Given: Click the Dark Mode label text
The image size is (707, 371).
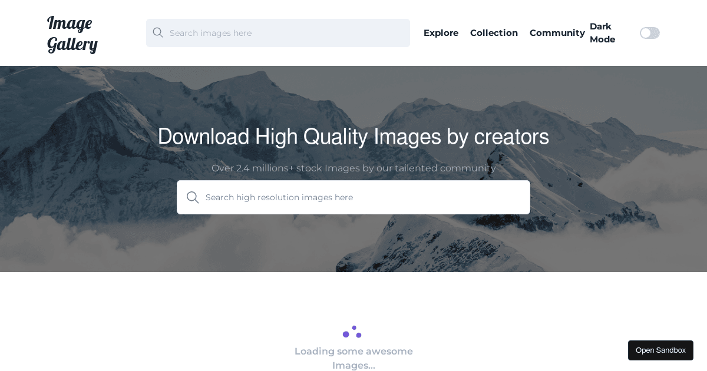Looking at the screenshot, I should pos(602,33).
